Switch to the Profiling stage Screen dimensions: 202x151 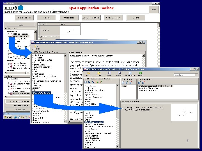[46, 18]
